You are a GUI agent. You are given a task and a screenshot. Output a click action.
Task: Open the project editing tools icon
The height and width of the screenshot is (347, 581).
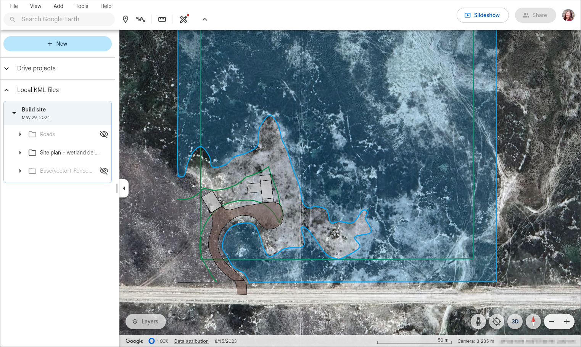(183, 19)
